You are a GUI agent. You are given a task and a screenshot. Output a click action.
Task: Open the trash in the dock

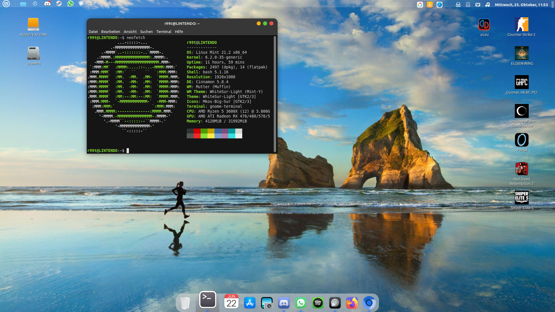185,303
